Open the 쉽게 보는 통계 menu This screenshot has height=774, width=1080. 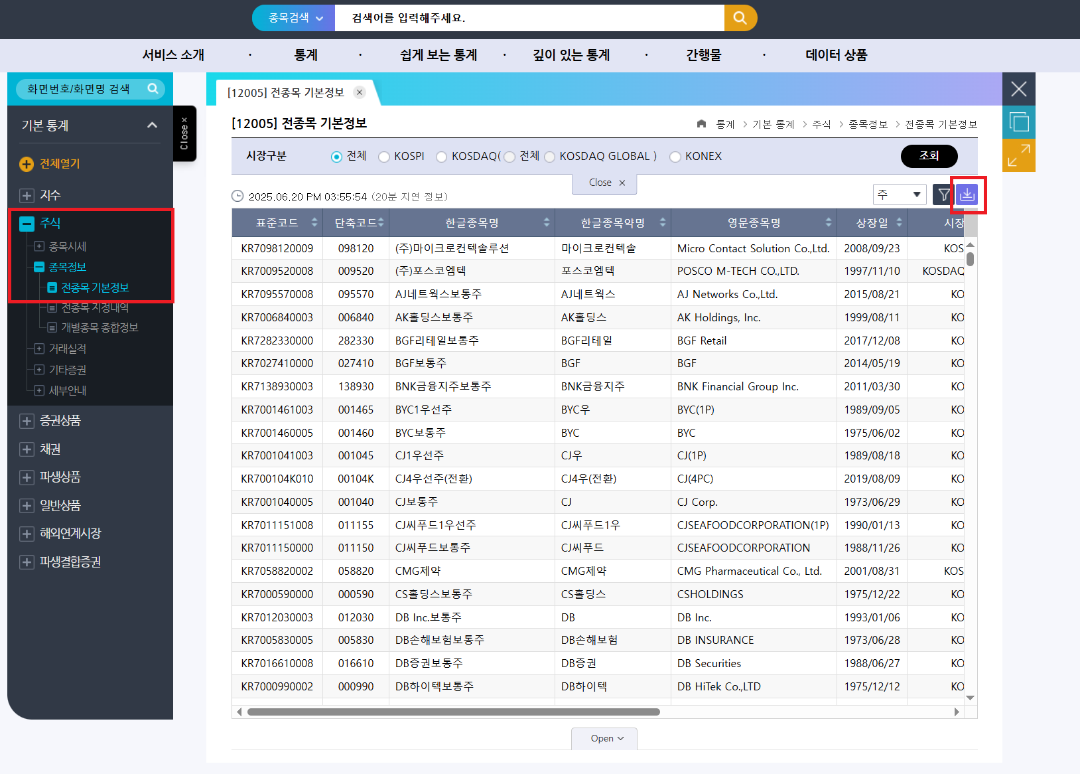click(439, 55)
